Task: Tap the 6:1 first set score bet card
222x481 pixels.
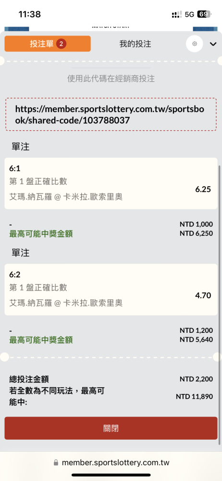Action: (111, 183)
